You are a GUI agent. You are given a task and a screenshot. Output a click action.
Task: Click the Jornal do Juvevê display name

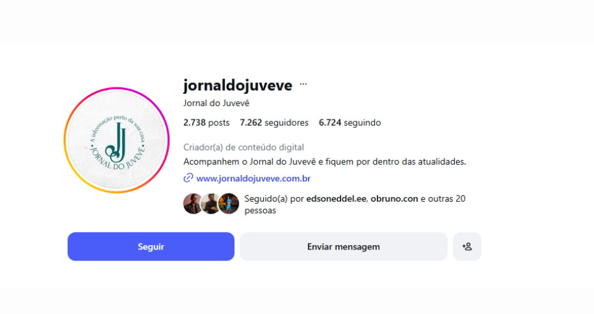(217, 103)
